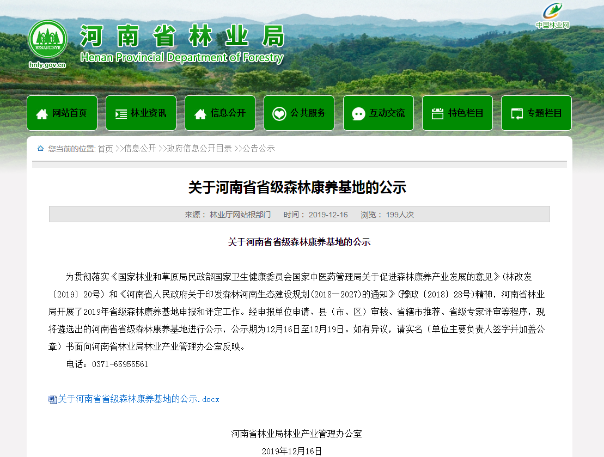Download 关于河南省省级森林康养基地的公示.docx attachment
Image resolution: width=604 pixels, height=457 pixels.
[x=138, y=399]
